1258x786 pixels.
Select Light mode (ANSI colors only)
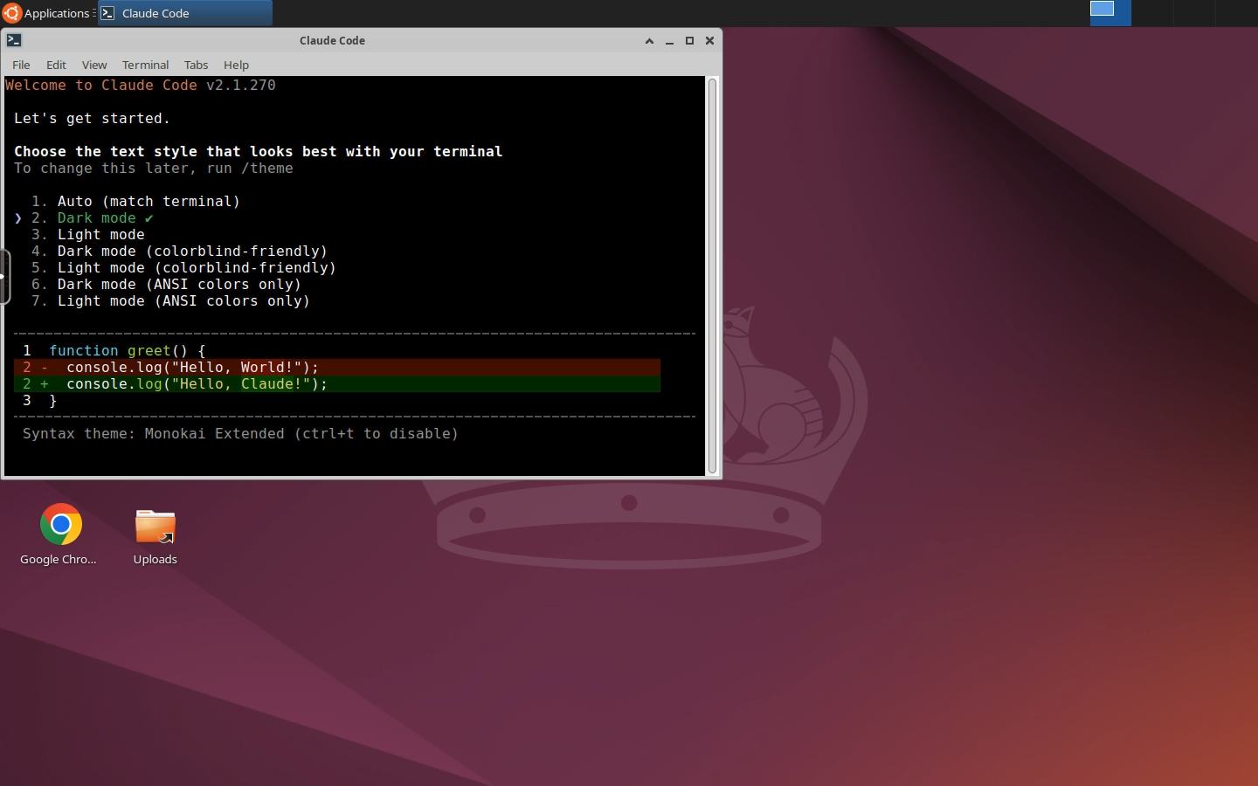170,301
